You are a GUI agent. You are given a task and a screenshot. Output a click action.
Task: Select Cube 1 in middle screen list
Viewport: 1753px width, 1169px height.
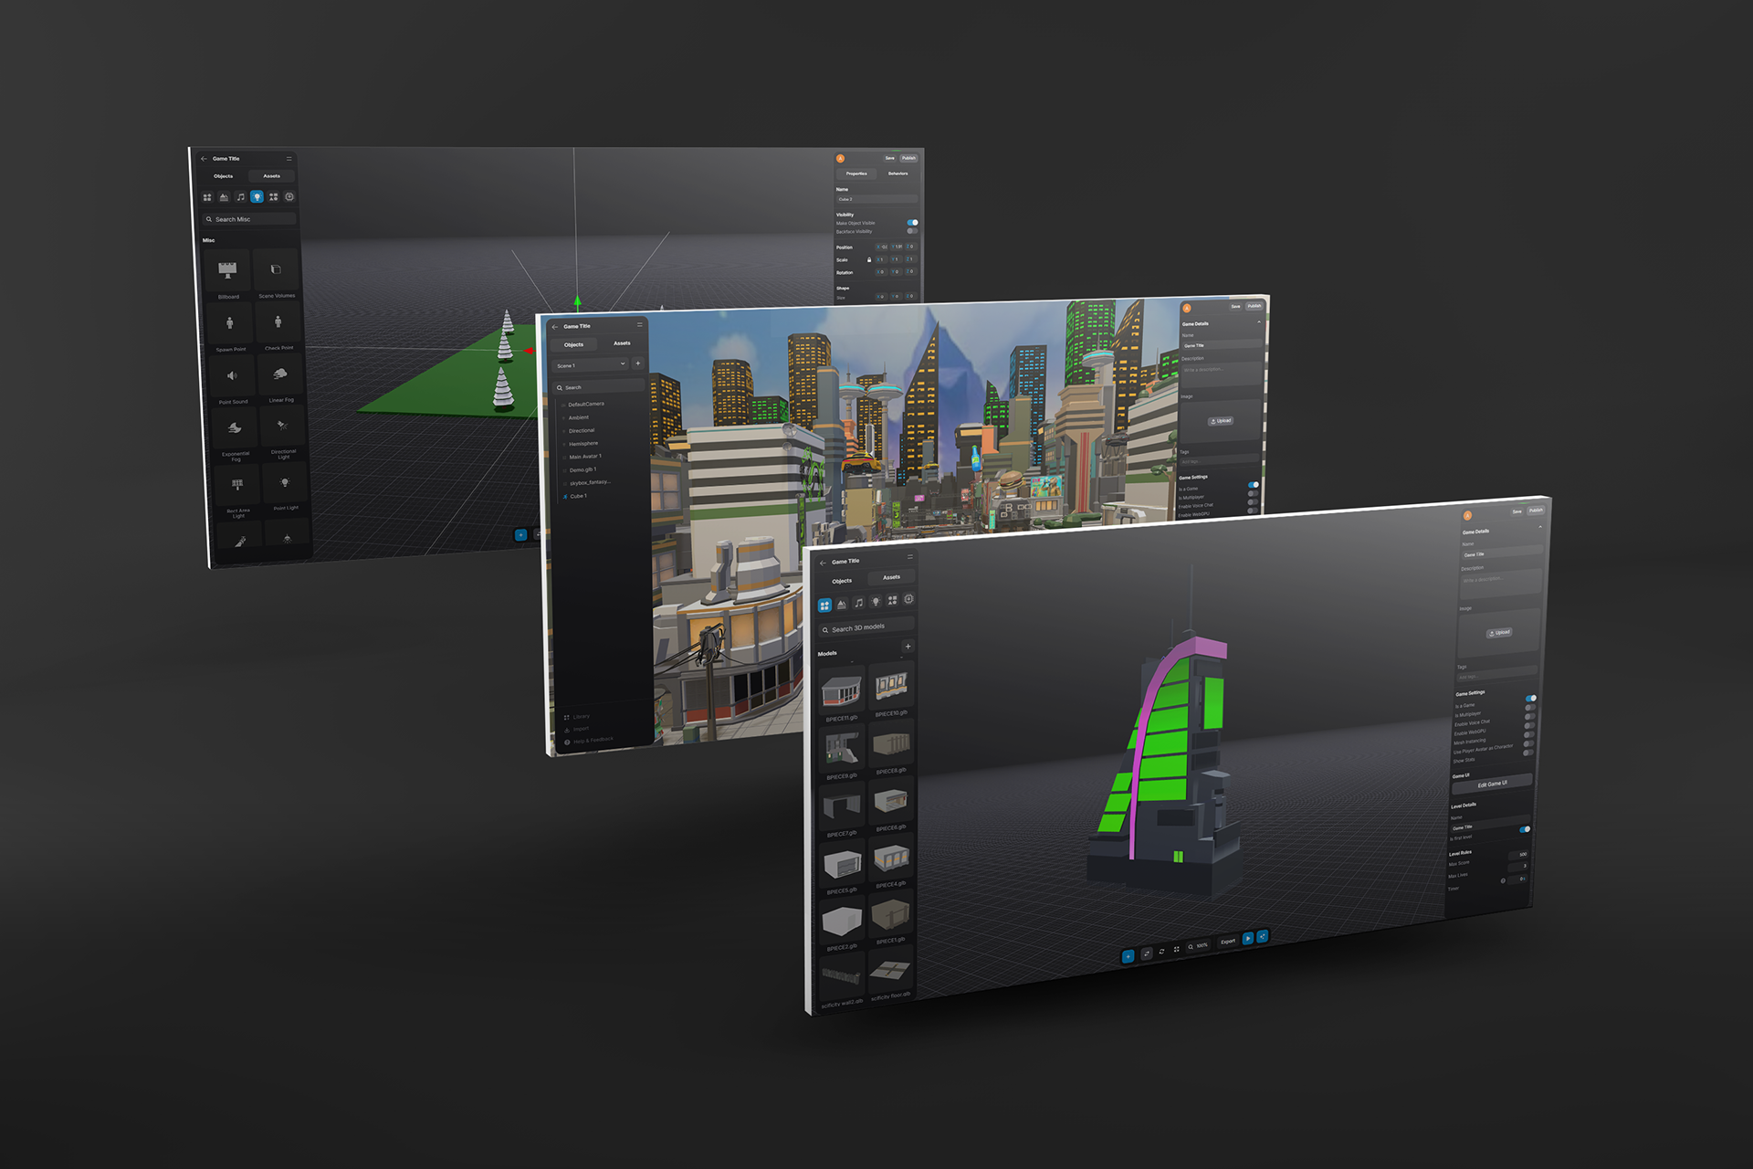pos(579,496)
